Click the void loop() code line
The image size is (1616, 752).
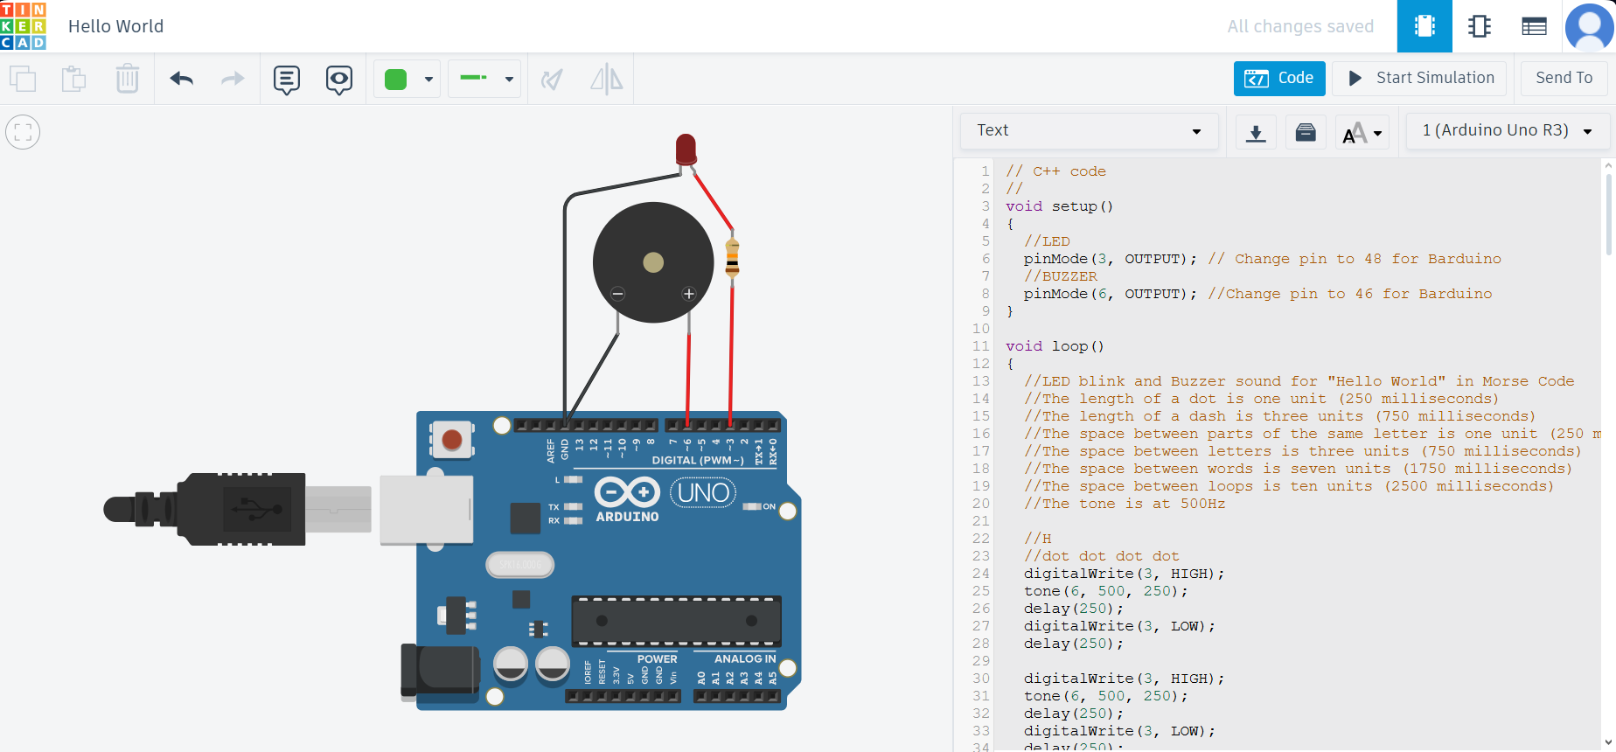(x=1055, y=346)
